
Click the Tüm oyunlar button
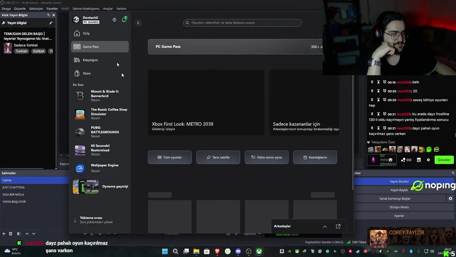[170, 157]
